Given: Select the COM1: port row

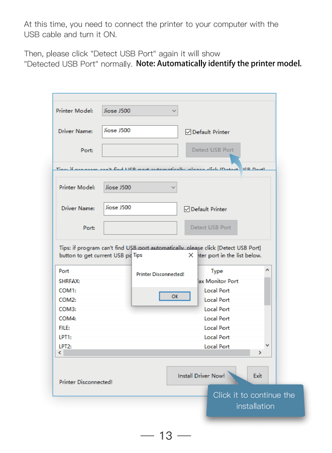Looking at the screenshot, I should click(160, 290).
